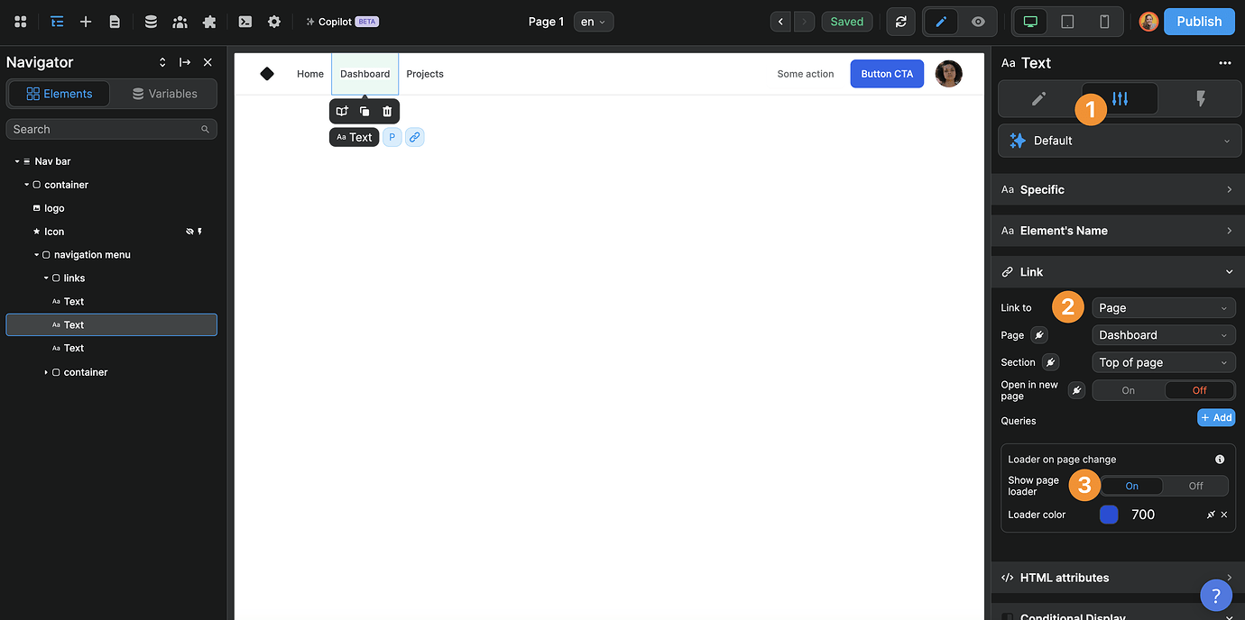Click the Button CTA in the preview
This screenshot has height=620, width=1245.
click(886, 74)
